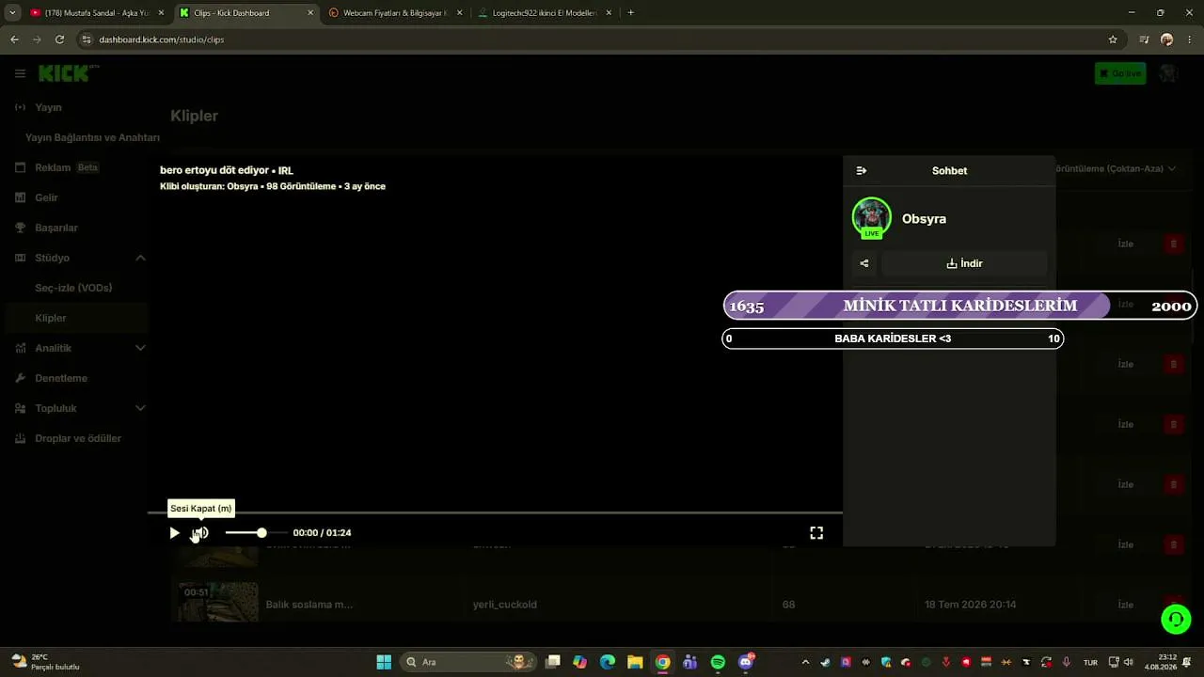Select Klipler in the sidebar
Screen dimensions: 1204x677
point(51,318)
